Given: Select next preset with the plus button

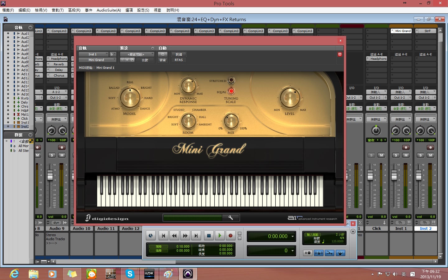Looking at the screenshot, I should pos(127,60).
